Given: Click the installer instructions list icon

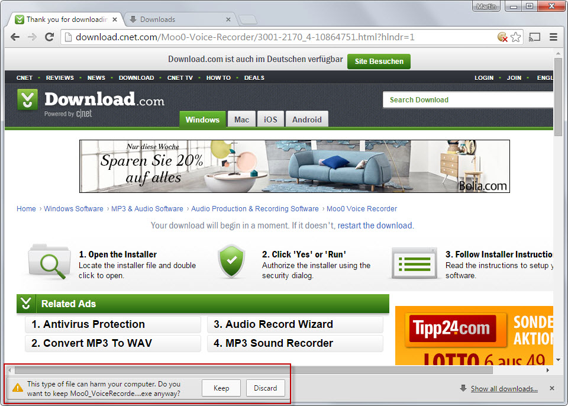Looking at the screenshot, I should [x=414, y=263].
